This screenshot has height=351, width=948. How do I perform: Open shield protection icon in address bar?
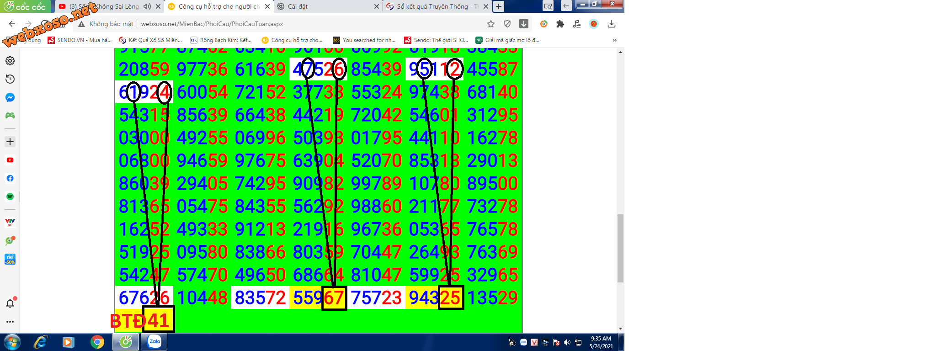(507, 24)
